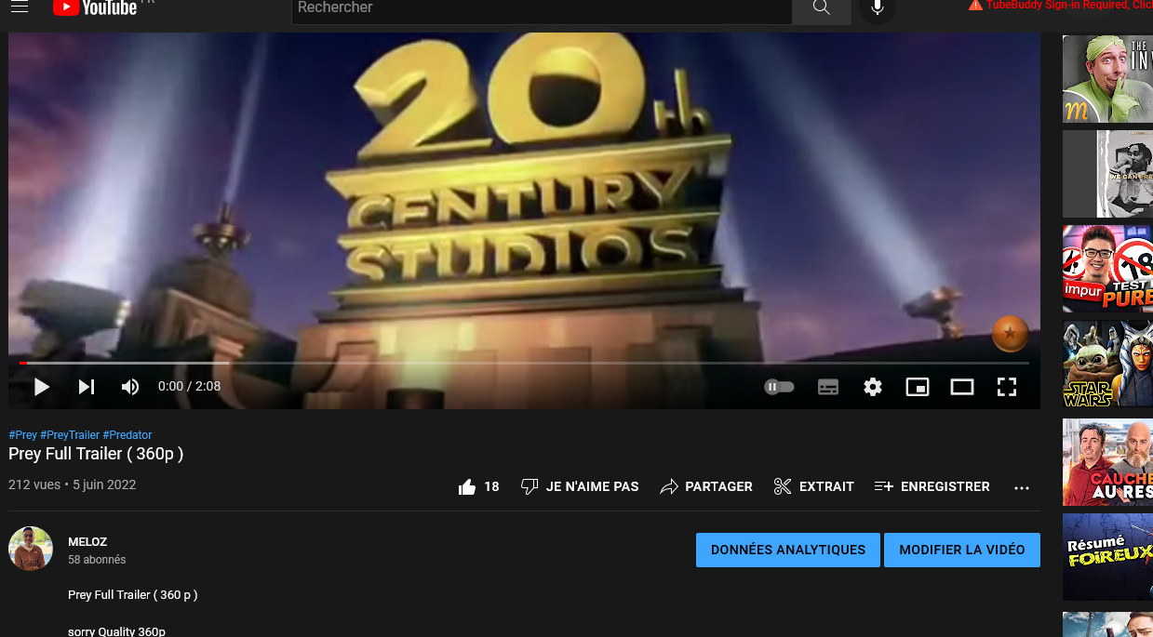Open the ENREGISTRER save-to-playlist menu
1153x637 pixels.
[x=932, y=486]
